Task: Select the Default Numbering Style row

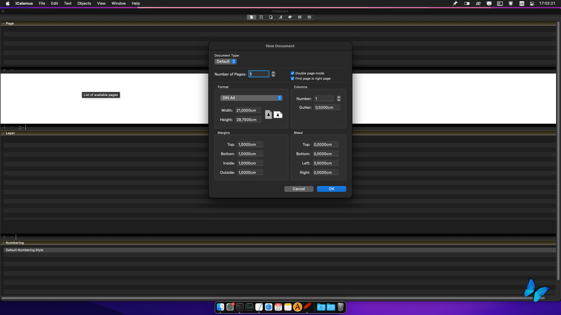Action: (280, 250)
